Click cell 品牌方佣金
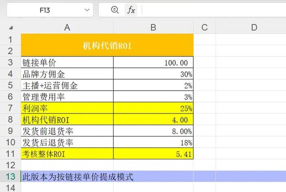Screen dimensions: 286x192 pyautogui.click(x=67, y=74)
